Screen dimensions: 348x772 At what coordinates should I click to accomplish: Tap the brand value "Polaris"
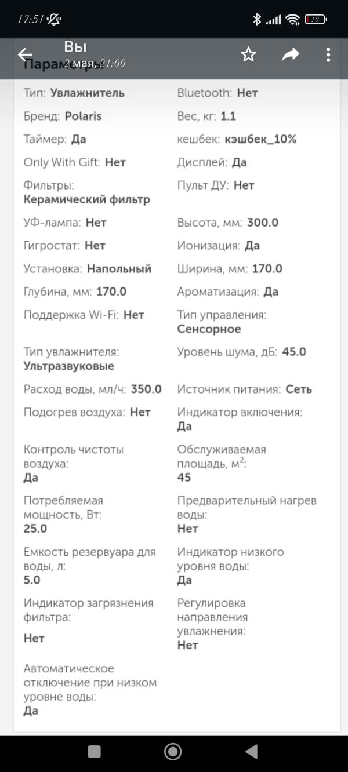click(83, 116)
